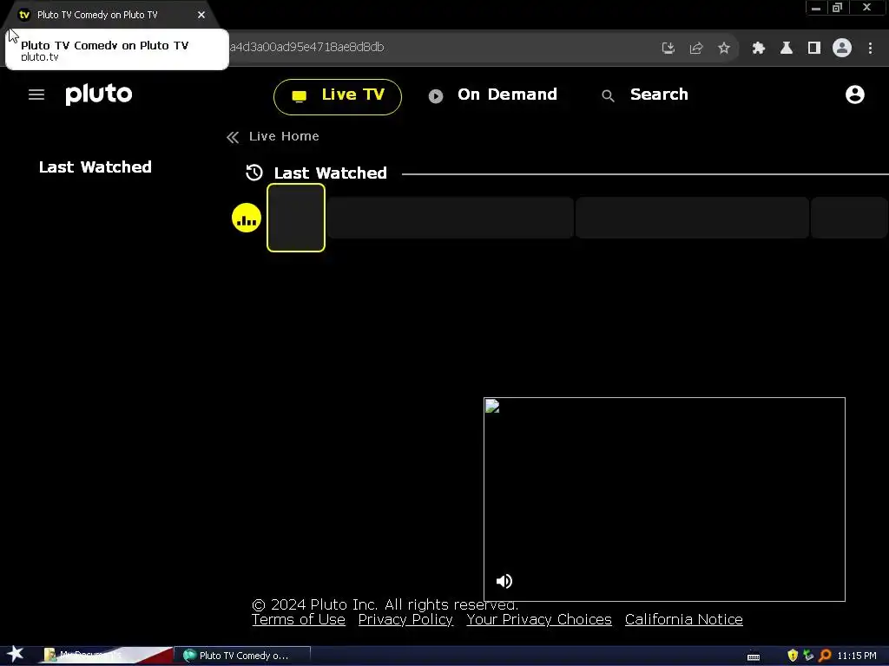Open the browser extensions puzzle icon
Screen dimensions: 889x666
(x=759, y=49)
